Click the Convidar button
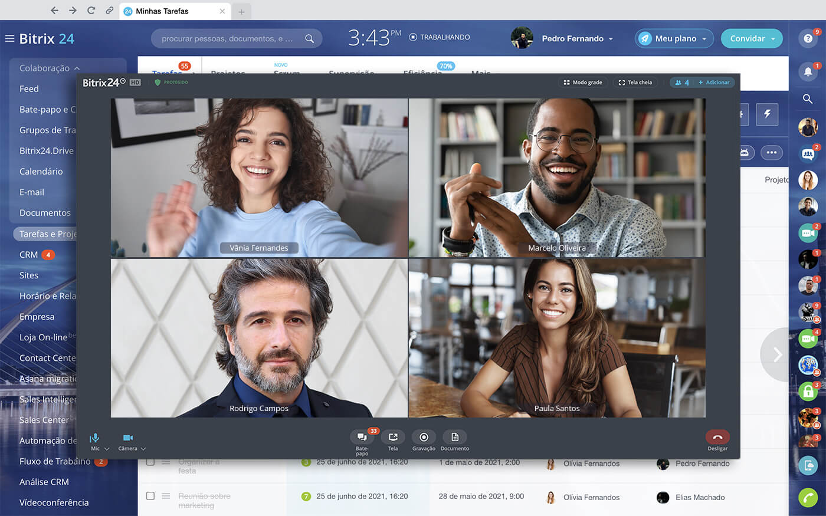Image resolution: width=826 pixels, height=516 pixels. coord(752,38)
